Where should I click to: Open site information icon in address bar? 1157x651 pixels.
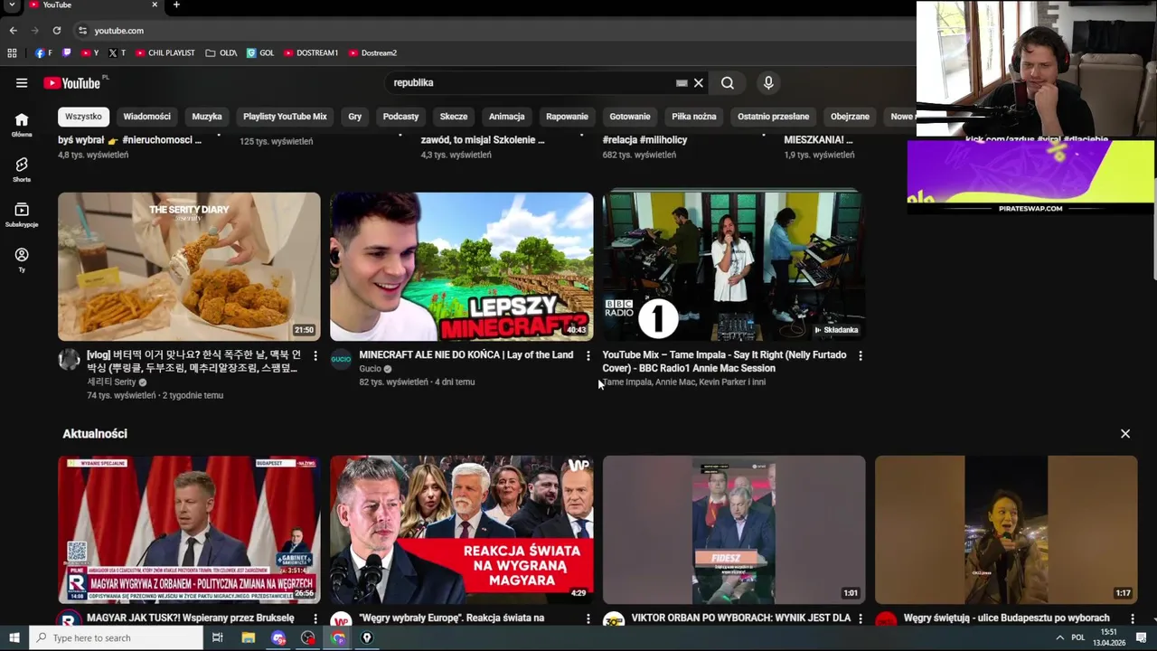82,31
